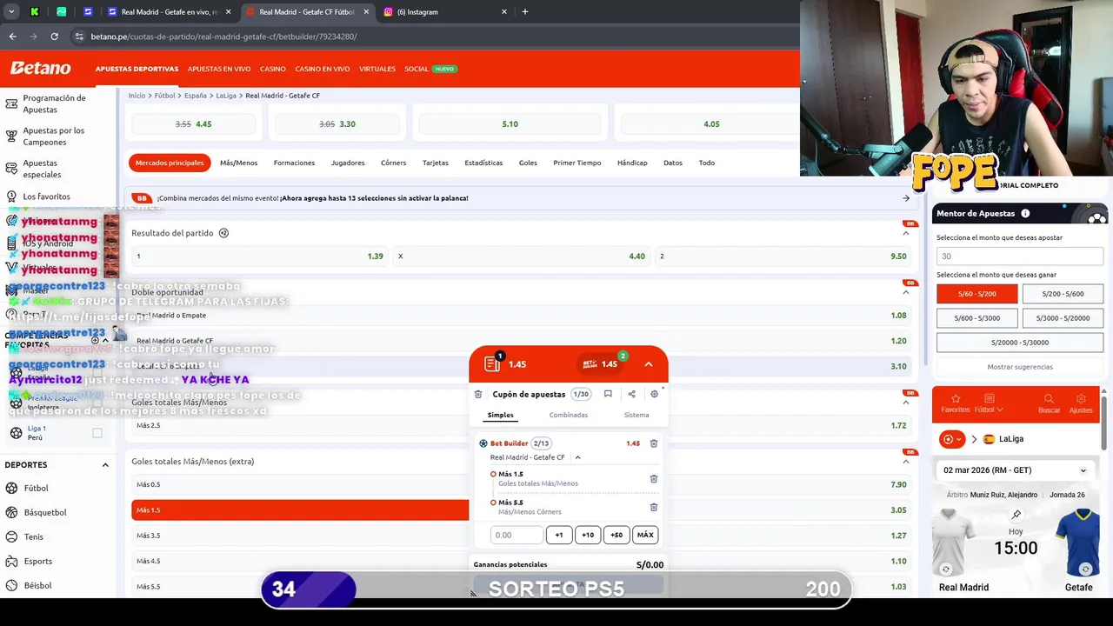Go to Fútbol breadcrumb link
1113x626 pixels.
coord(165,96)
